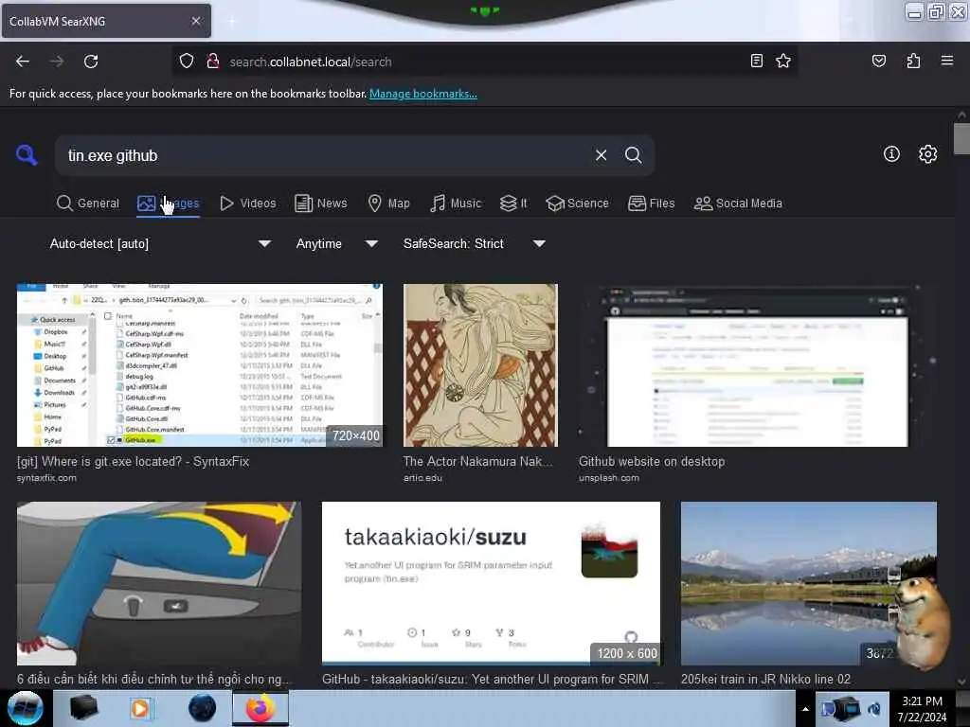Open the Windows Start orb
Screen dimensions: 970x727
pos(24,708)
